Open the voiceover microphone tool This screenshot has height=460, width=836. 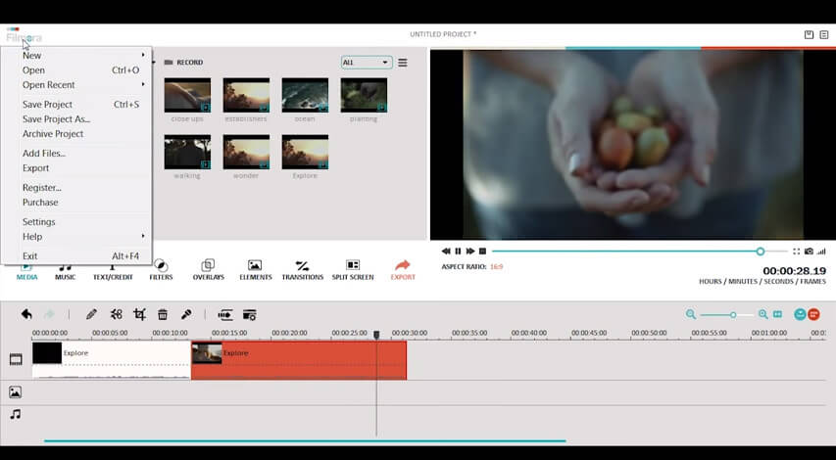(x=186, y=314)
